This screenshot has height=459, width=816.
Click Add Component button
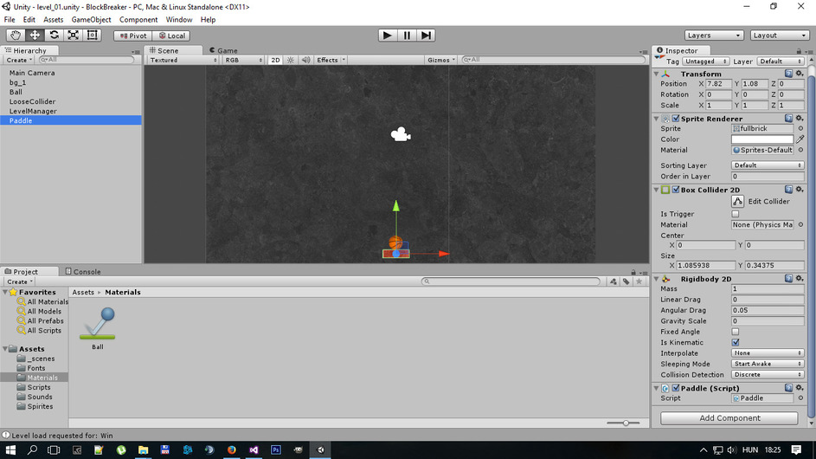pos(729,417)
